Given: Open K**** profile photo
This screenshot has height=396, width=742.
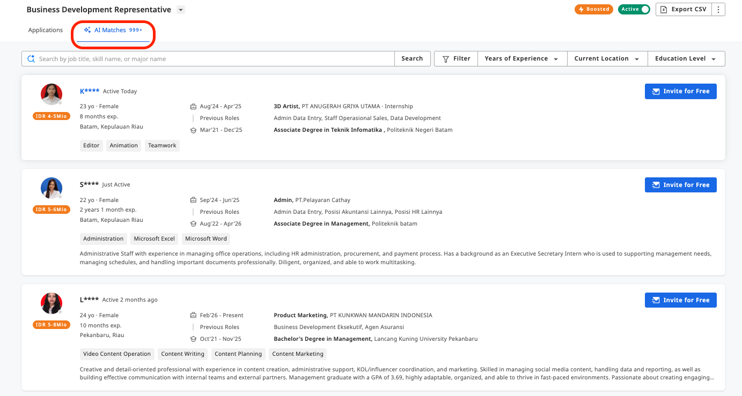Looking at the screenshot, I should click(x=52, y=94).
